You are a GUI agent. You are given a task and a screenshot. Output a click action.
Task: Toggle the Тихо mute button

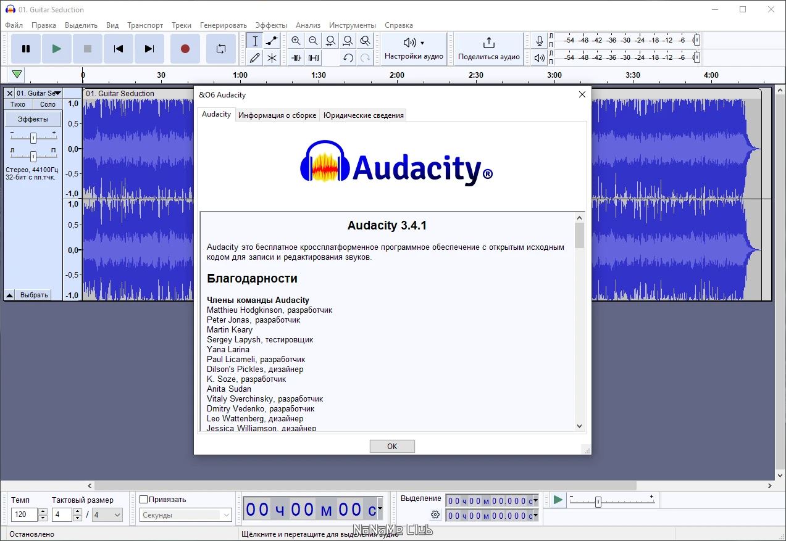pos(18,104)
